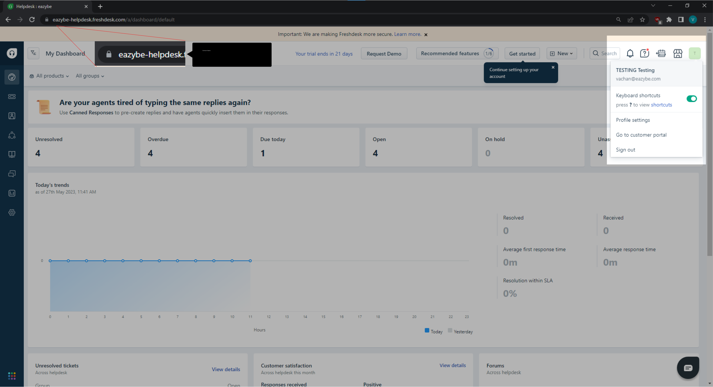Screen dimensions: 713x387
Task: Open the Solutions book icon in sidebar
Action: [12, 154]
